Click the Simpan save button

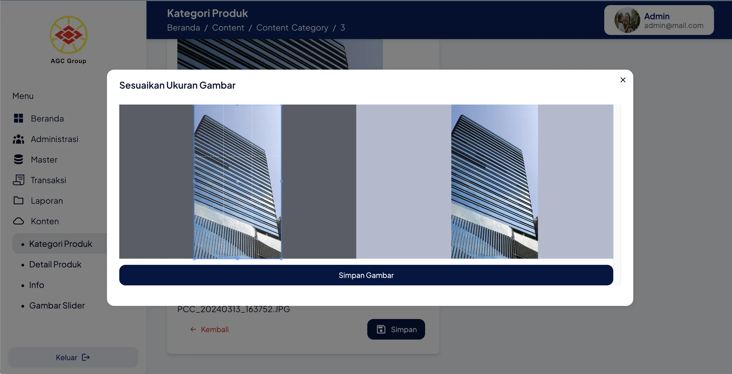[x=396, y=329]
